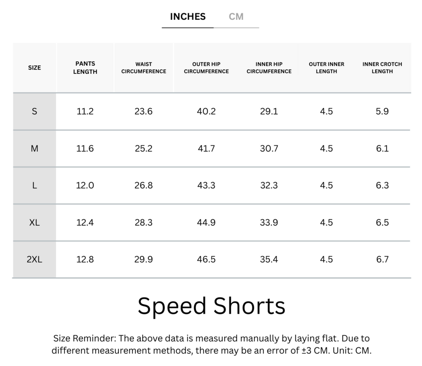422x366 pixels.
Task: Select the INCHES tab
Action: (188, 17)
